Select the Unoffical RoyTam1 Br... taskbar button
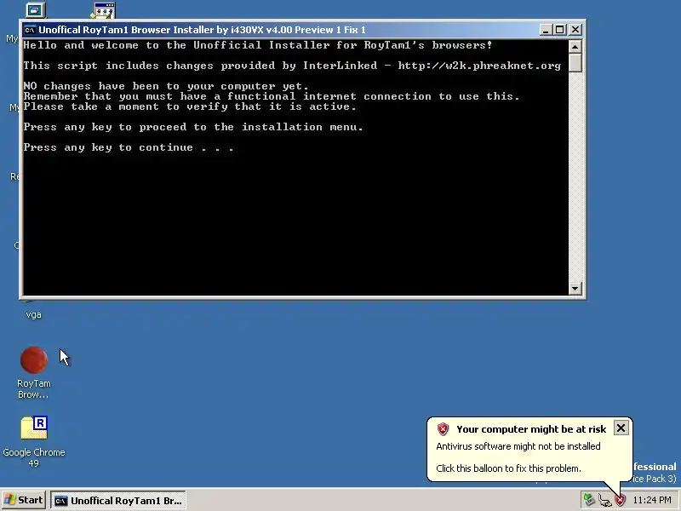 (x=118, y=501)
